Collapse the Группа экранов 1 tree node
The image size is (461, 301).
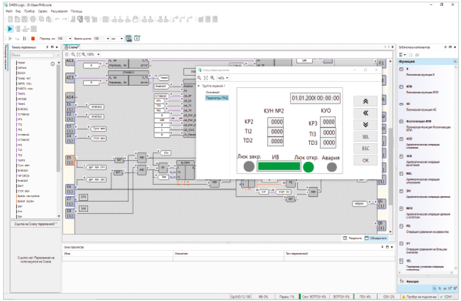click(x=199, y=86)
